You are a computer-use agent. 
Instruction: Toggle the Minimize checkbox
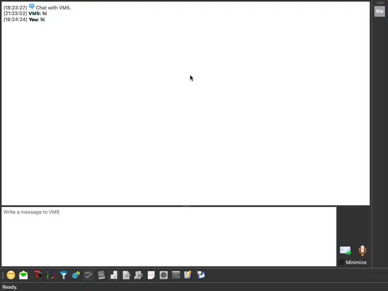point(341,262)
